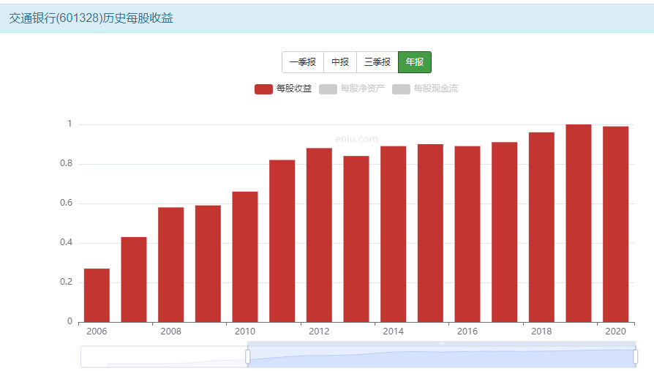The image size is (654, 371).
Task: Click the 2016 bar in the chart
Action: (x=467, y=234)
